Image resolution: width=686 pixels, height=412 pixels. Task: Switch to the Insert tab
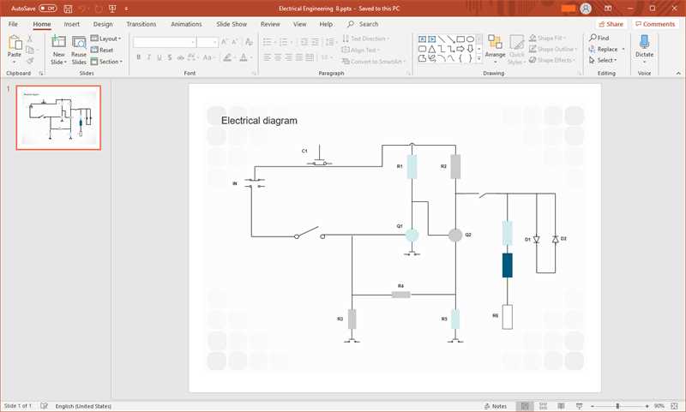click(72, 24)
